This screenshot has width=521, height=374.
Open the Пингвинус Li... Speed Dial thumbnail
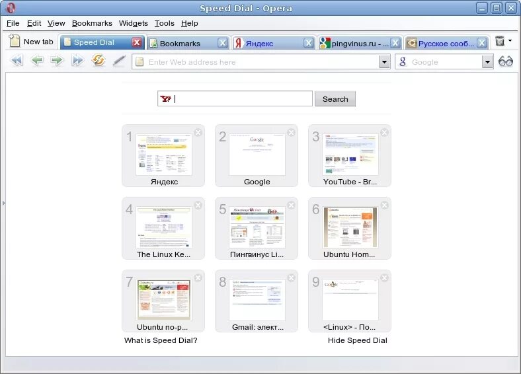coord(257,227)
